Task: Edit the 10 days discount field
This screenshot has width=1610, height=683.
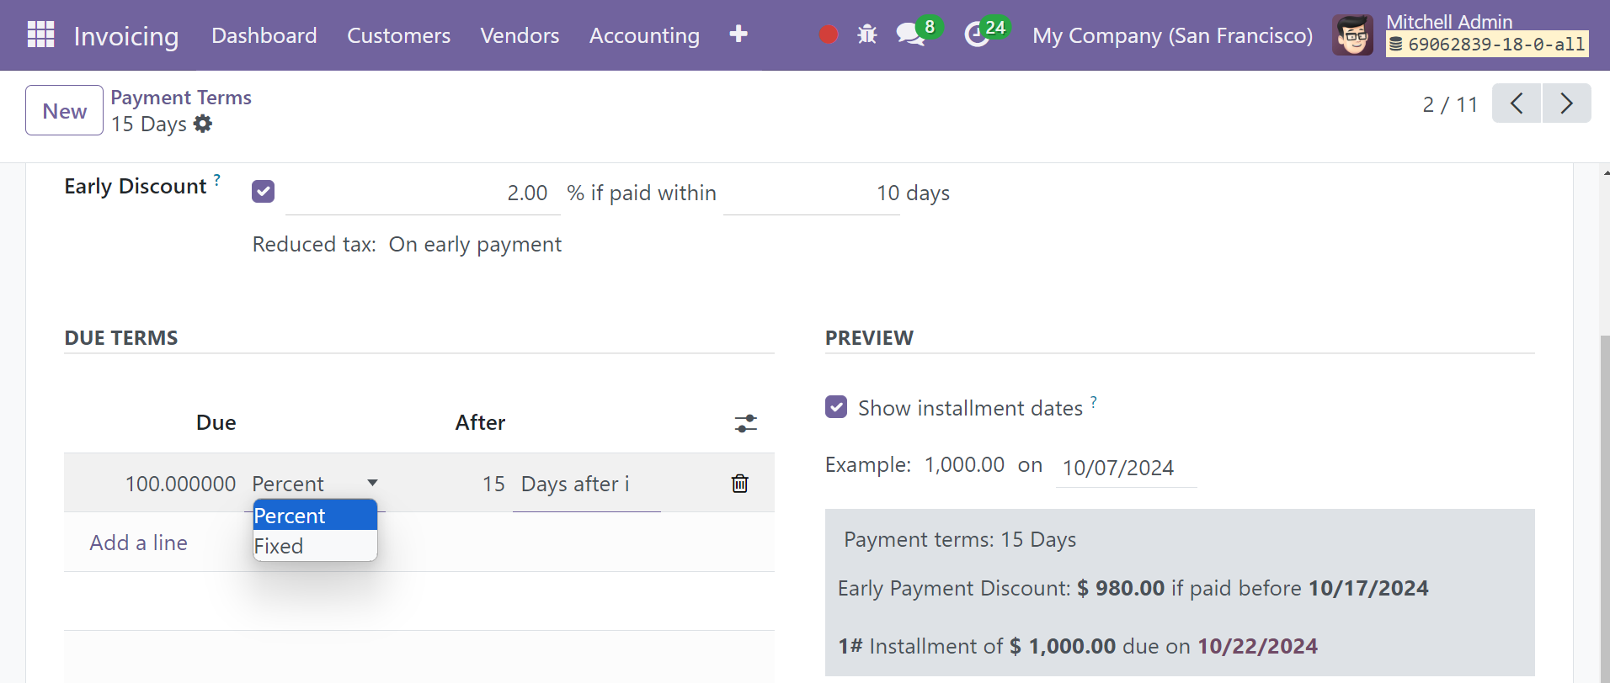Action: [x=812, y=193]
